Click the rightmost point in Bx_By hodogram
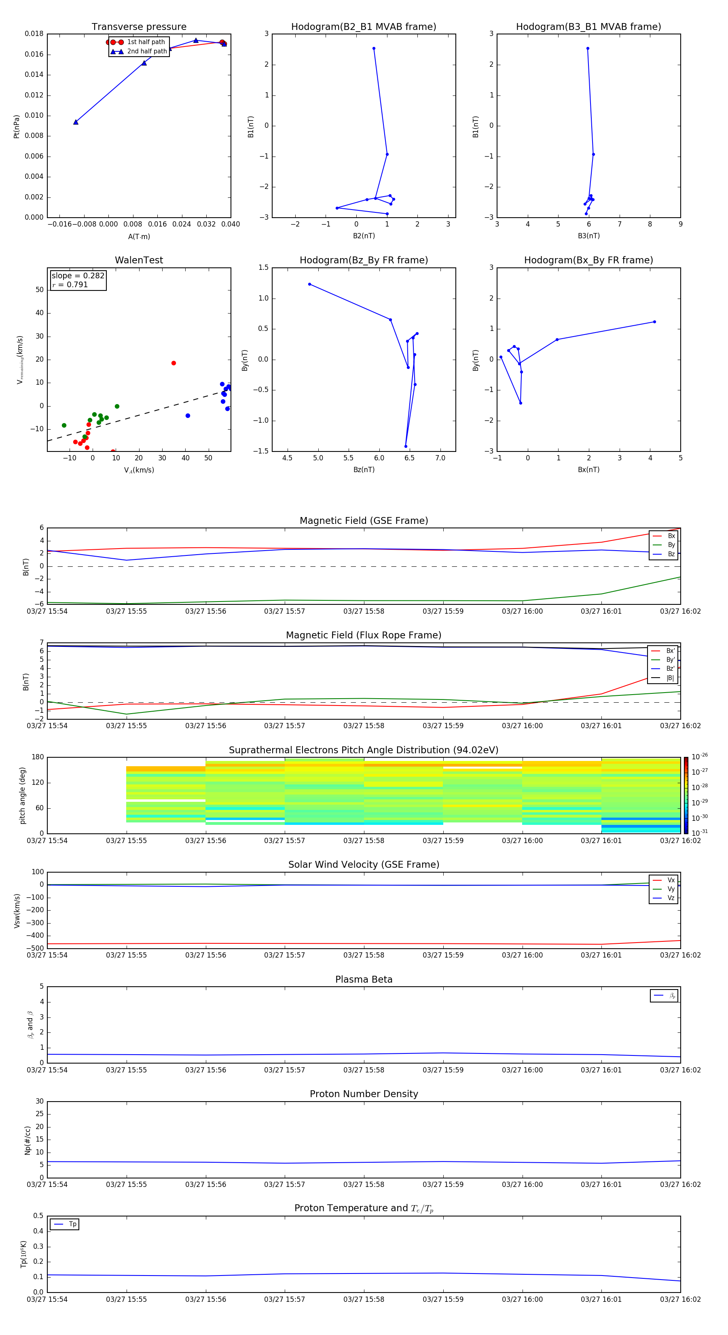This screenshot has width=728, height=1335. (x=654, y=322)
